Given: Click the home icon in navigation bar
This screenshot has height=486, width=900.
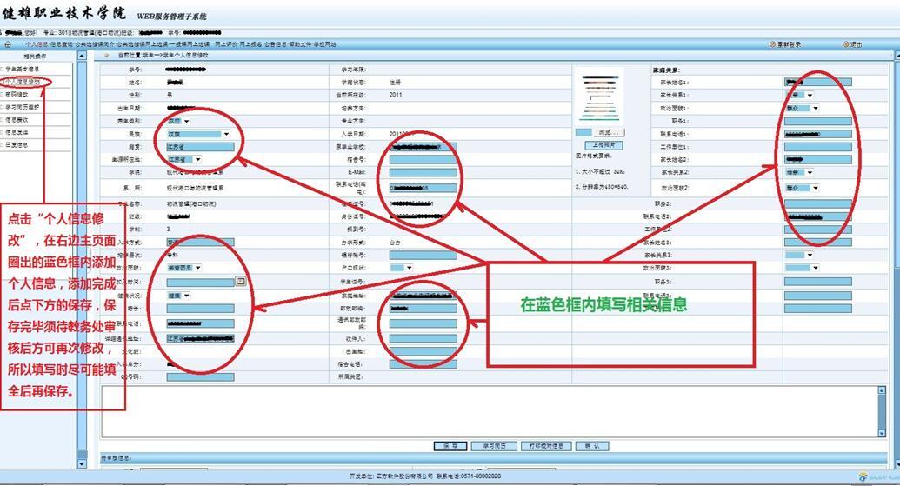Looking at the screenshot, I should pos(8,43).
